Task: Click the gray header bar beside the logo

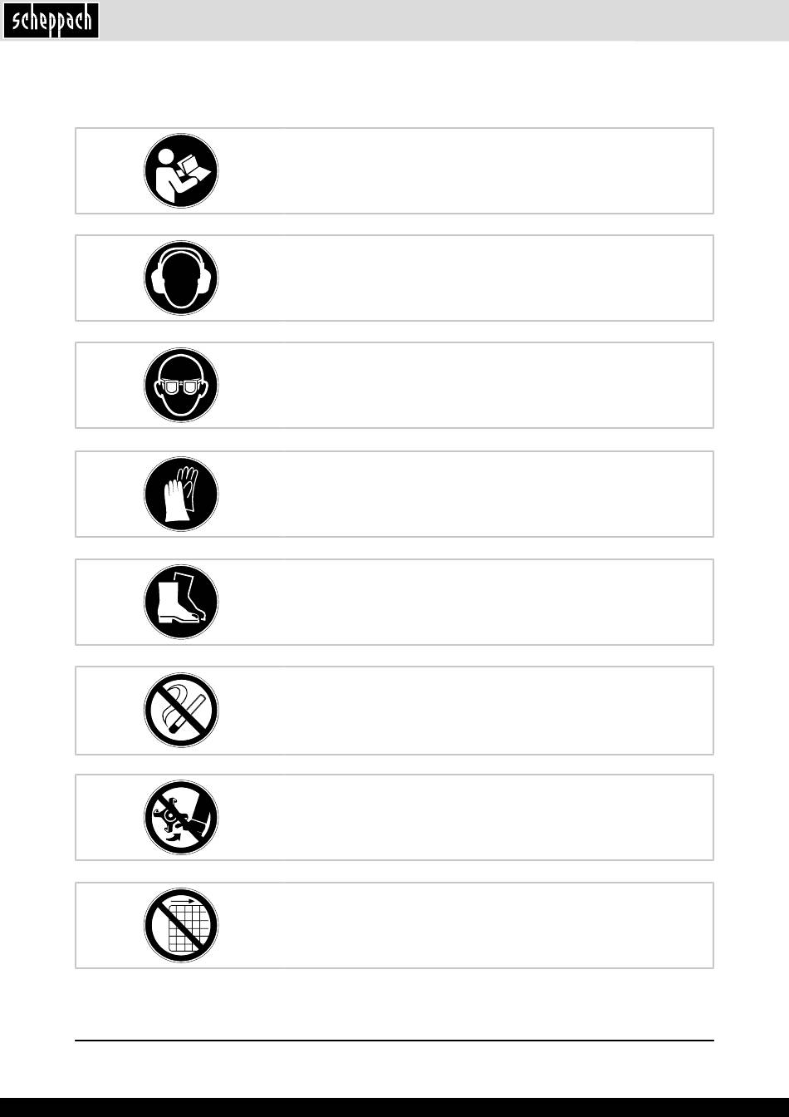Action: tap(440, 20)
